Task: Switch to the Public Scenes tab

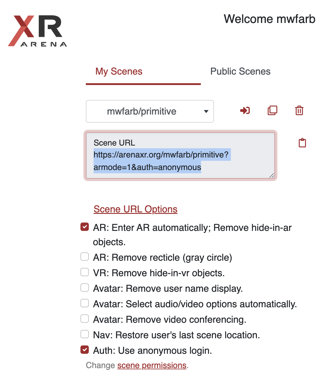Action: click(240, 72)
